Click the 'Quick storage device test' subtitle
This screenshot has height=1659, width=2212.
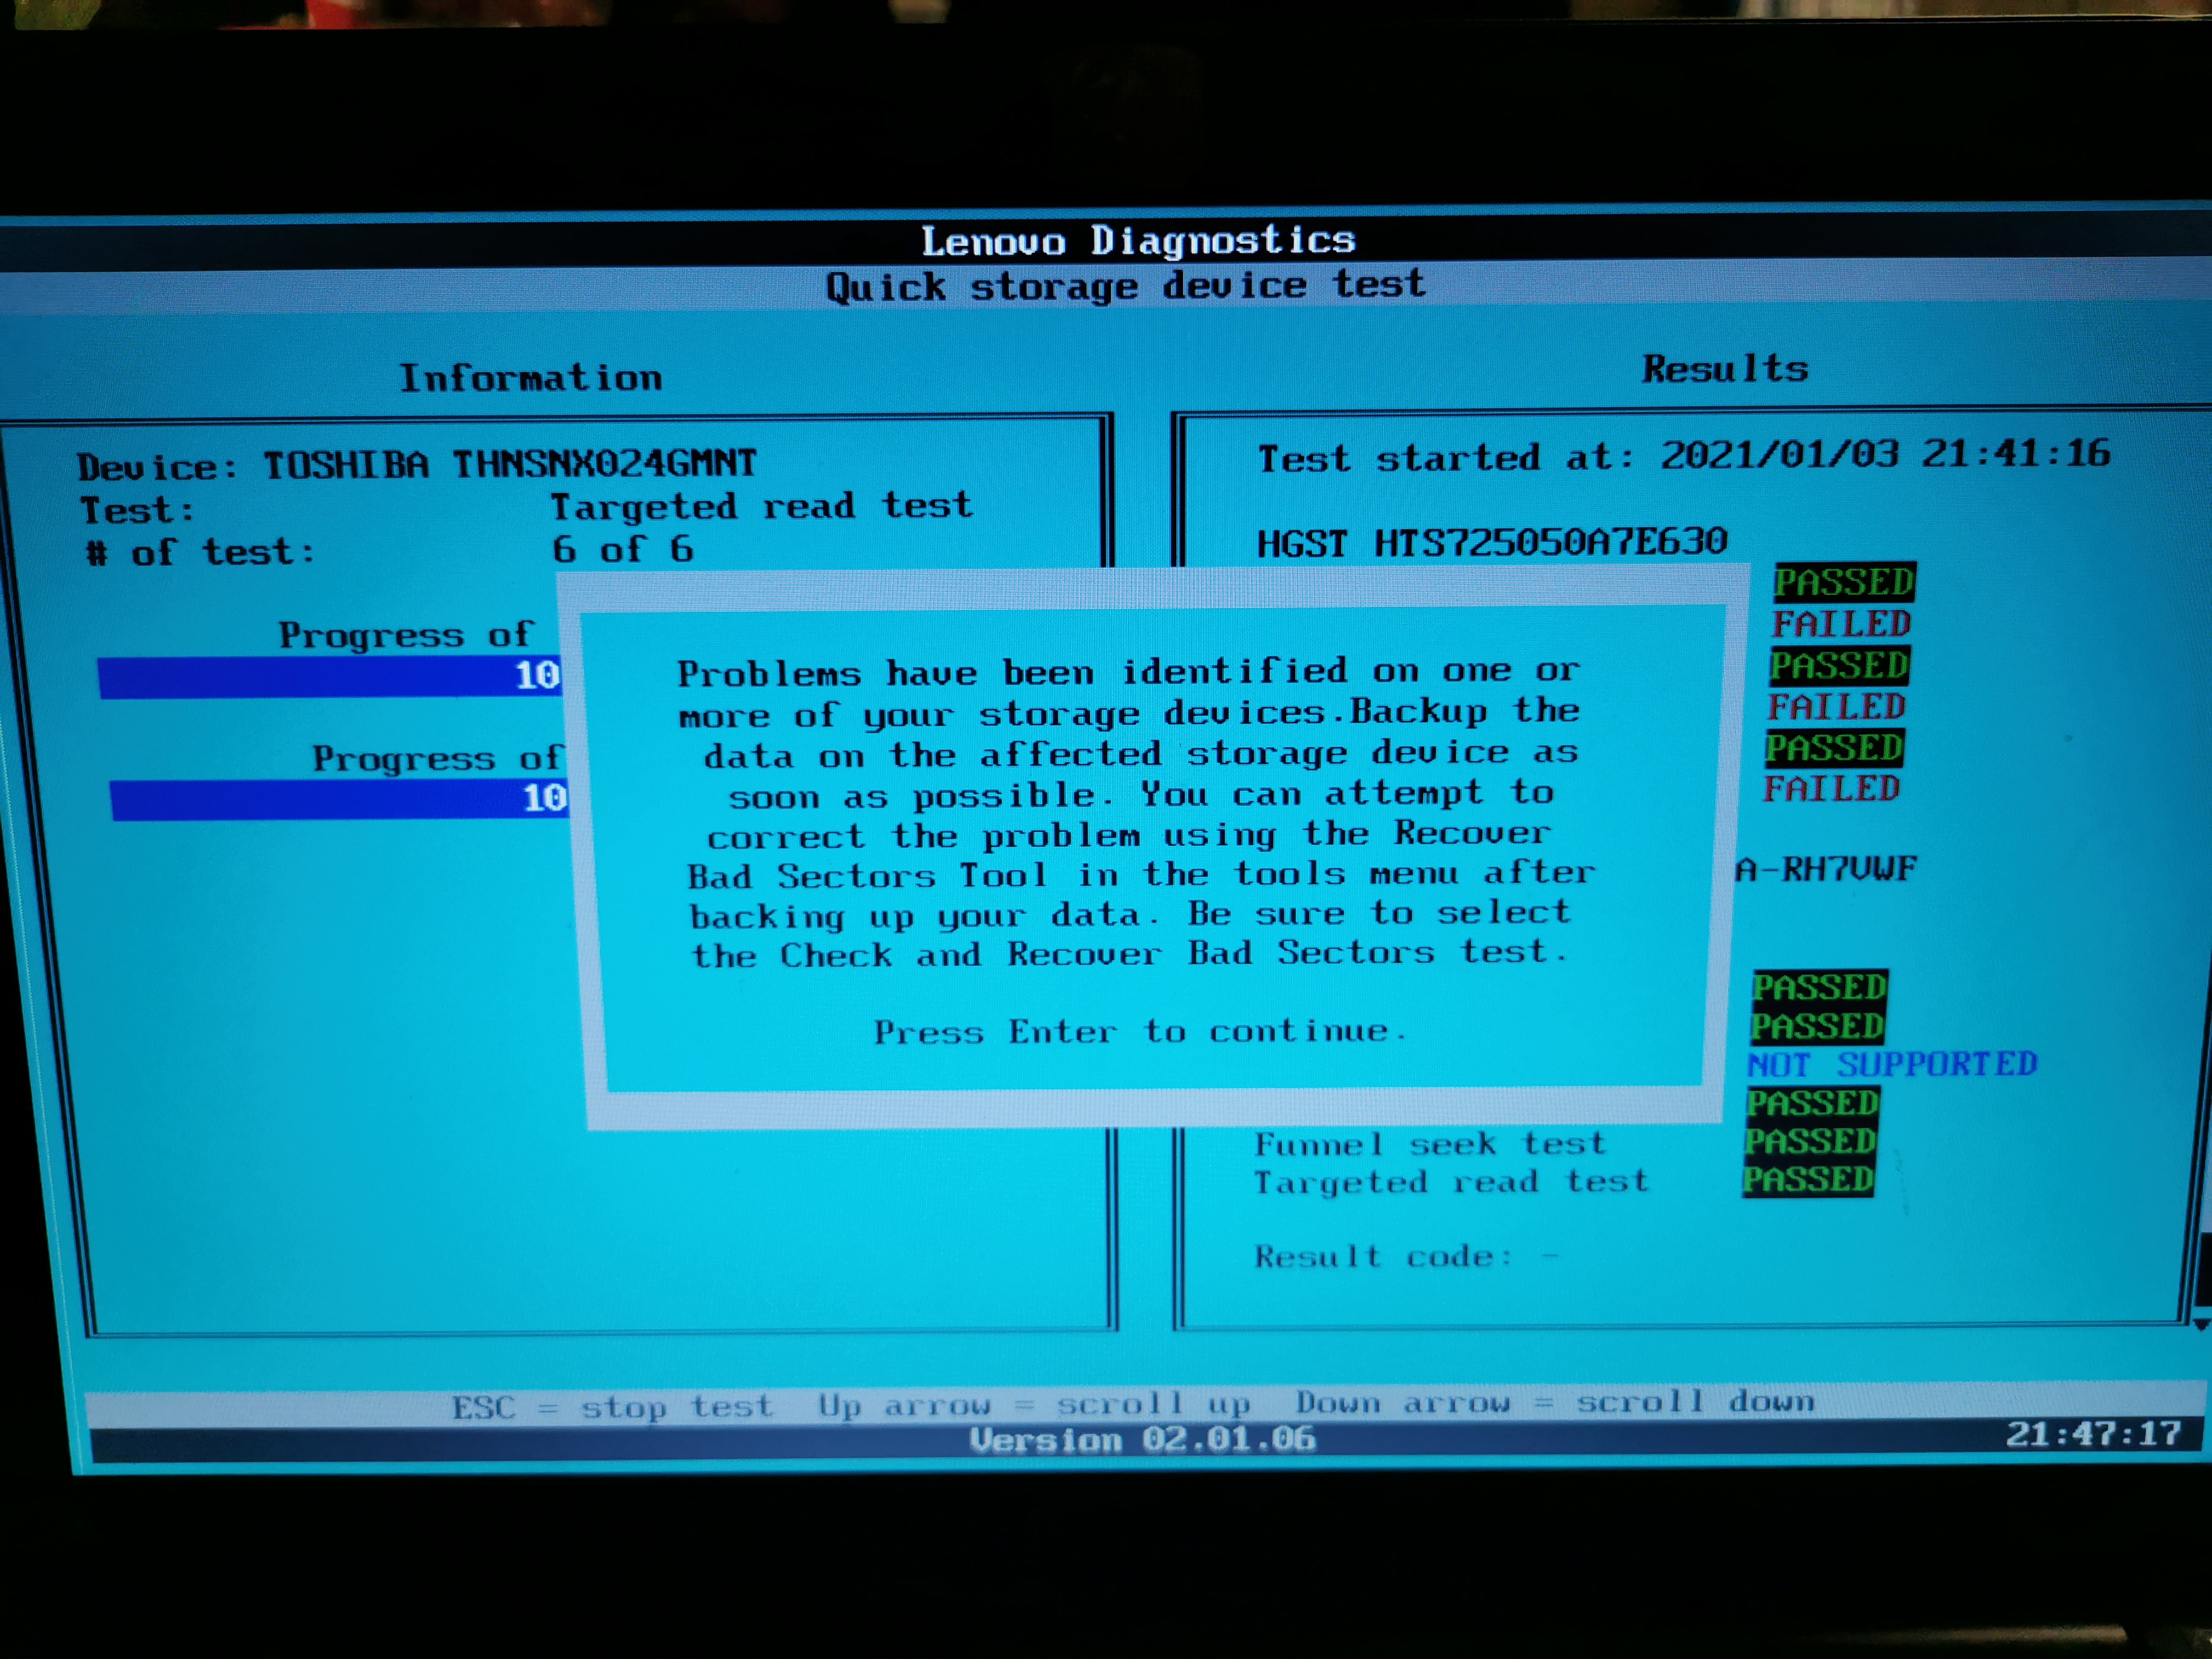(x=1125, y=286)
